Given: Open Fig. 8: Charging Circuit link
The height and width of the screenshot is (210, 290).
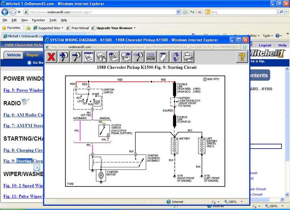Looking at the screenshot, I should tap(23, 150).
